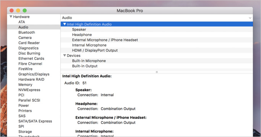
Task: Click Internal Microphone heading in details pane
Action: pos(94,131)
